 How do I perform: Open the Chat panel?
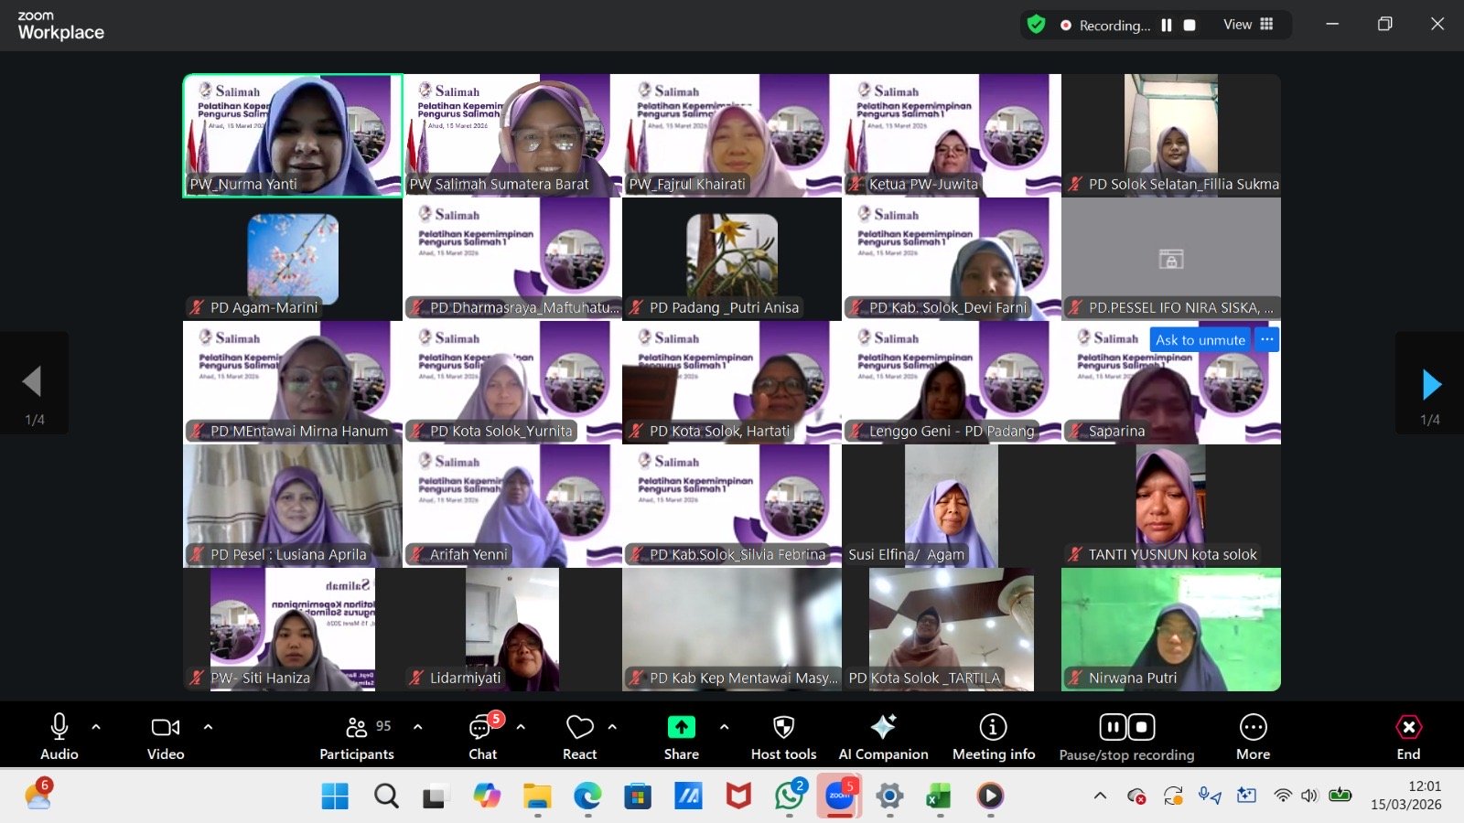482,737
